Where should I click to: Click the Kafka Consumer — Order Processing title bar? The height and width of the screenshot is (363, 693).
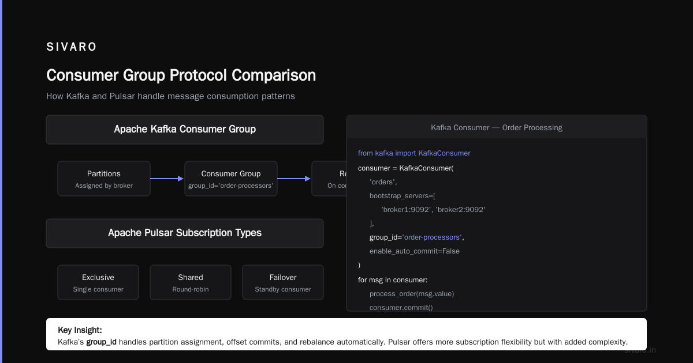point(497,127)
